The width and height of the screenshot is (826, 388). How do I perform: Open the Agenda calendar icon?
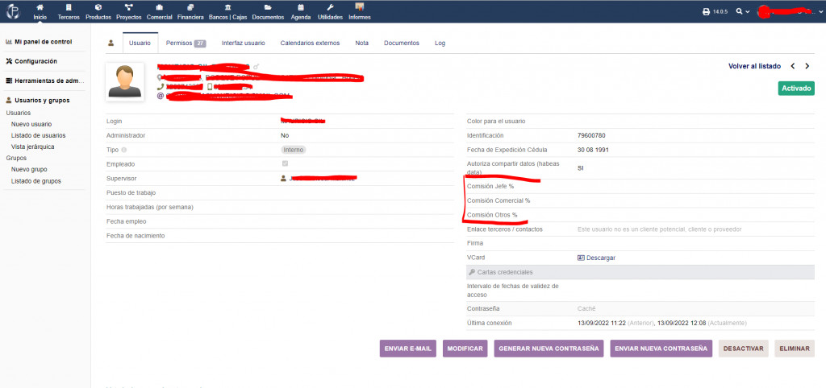tap(300, 7)
